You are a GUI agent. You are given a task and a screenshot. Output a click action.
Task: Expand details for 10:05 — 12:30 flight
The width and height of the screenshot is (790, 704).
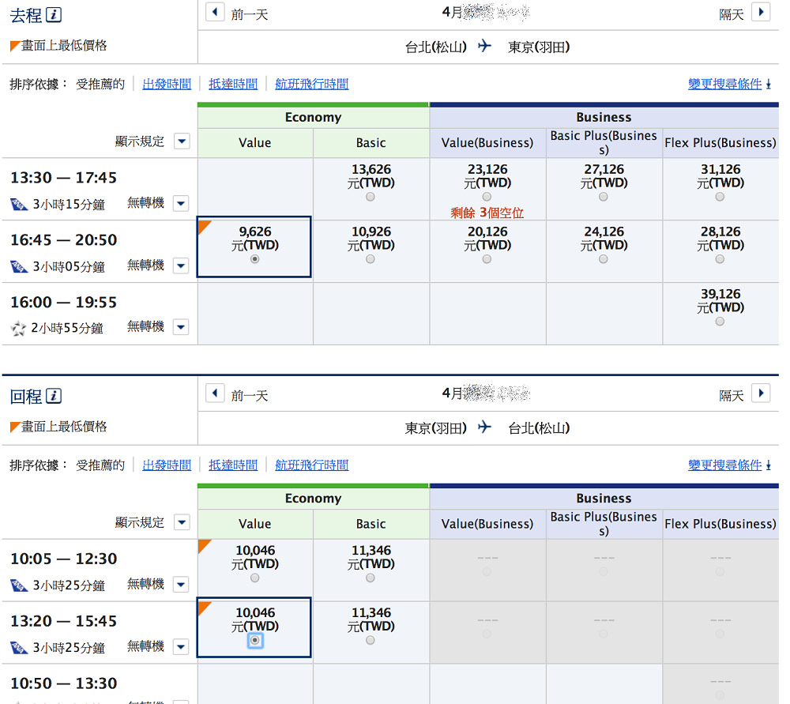point(181,585)
